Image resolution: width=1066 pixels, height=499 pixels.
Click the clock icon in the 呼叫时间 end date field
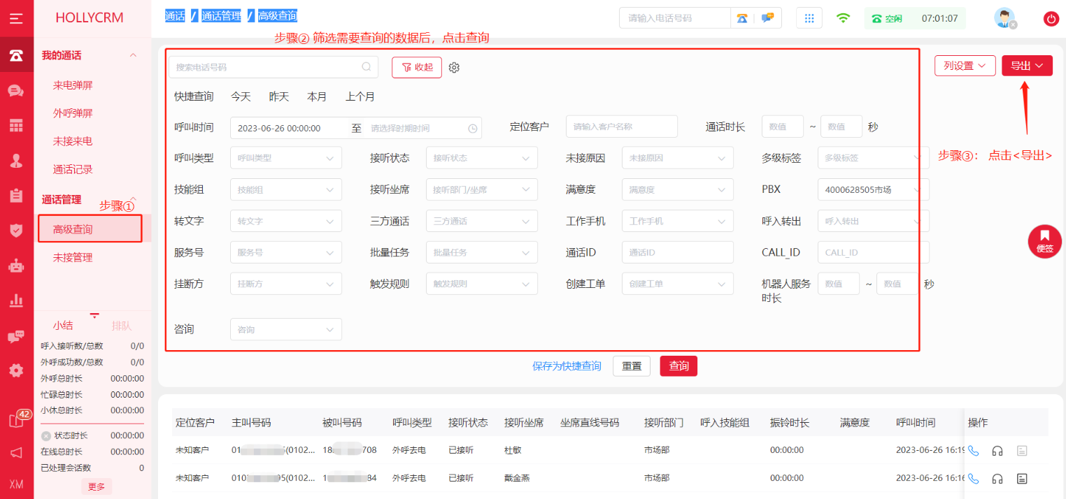473,129
